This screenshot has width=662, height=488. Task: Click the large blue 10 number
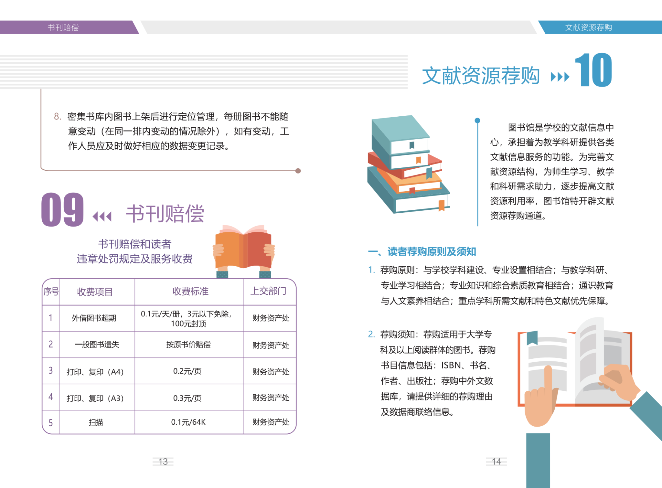click(593, 70)
